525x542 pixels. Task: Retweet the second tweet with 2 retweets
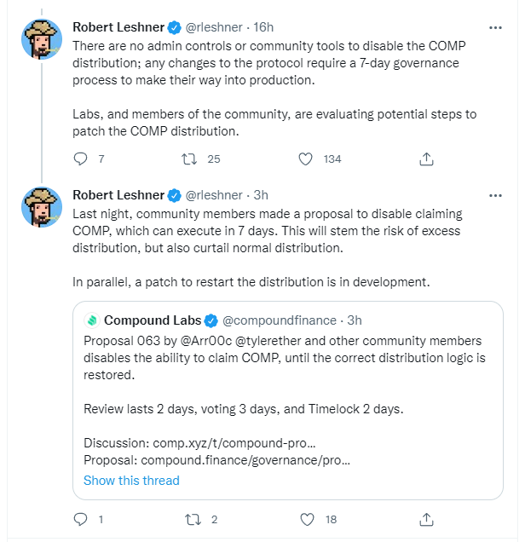(x=193, y=519)
